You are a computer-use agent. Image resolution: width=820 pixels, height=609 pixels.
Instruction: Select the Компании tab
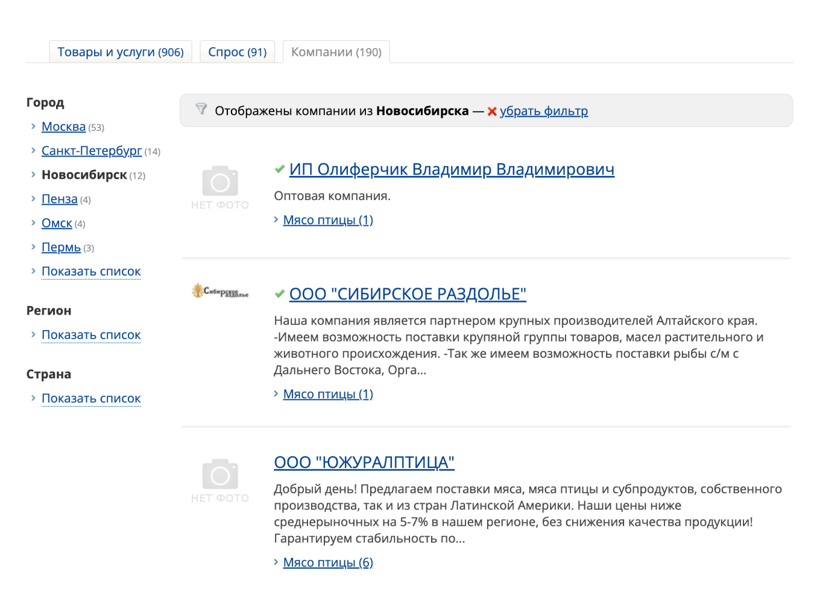coord(336,52)
